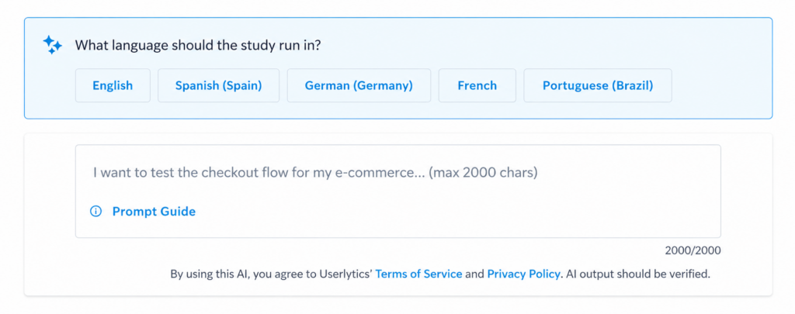This screenshot has height=314, width=795.
Task: Click the AI sparkle icon
Action: click(52, 45)
